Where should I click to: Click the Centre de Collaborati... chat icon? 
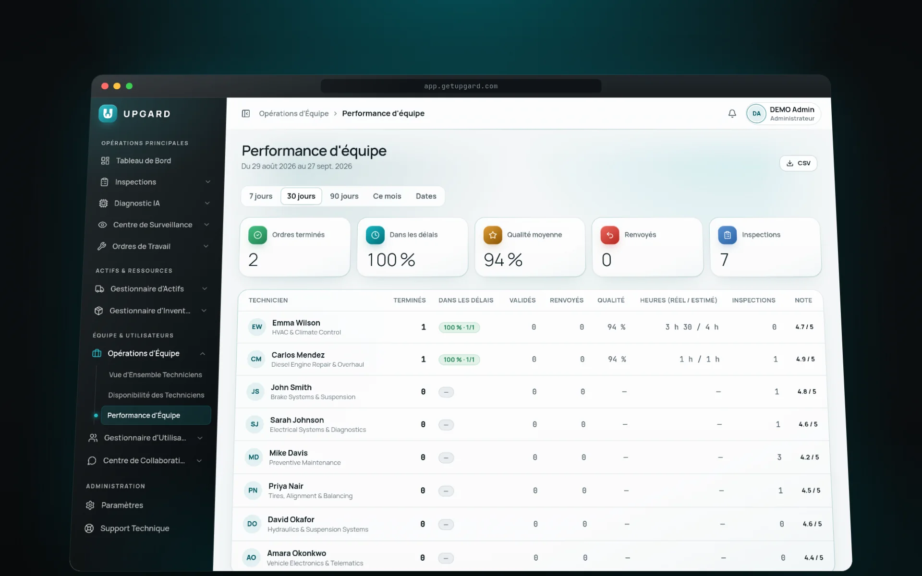92,461
